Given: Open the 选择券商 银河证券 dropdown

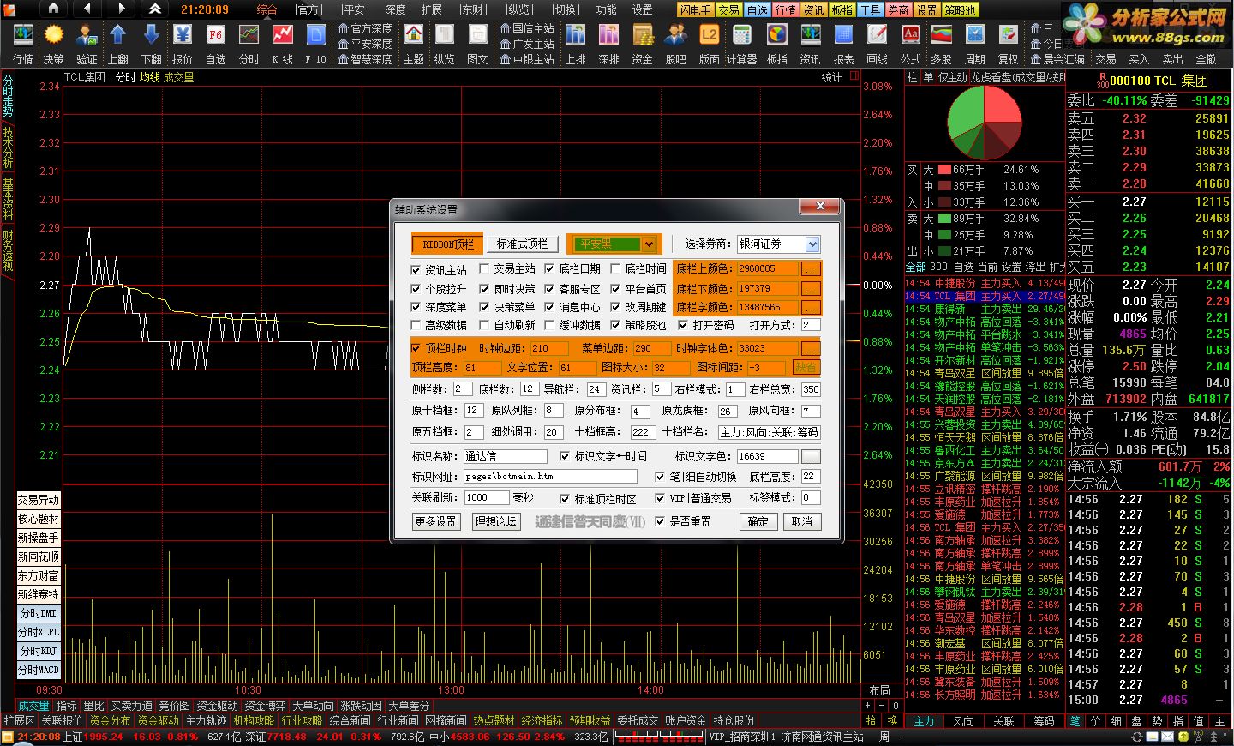Looking at the screenshot, I should [778, 244].
